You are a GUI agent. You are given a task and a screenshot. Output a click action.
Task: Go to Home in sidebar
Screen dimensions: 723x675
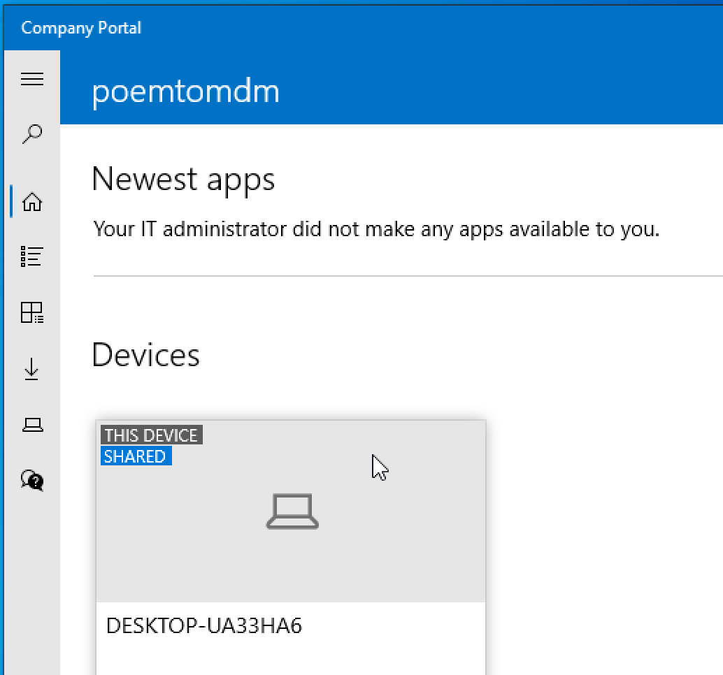pos(32,202)
